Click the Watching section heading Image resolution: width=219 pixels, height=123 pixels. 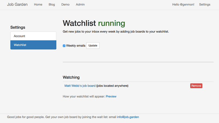click(71, 78)
